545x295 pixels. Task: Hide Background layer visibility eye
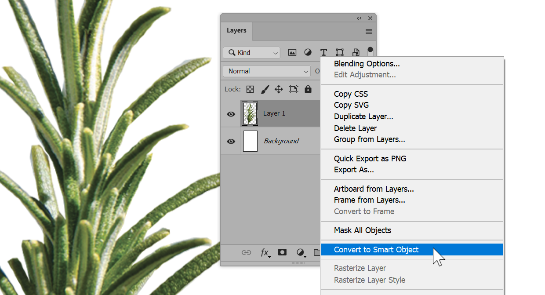pyautogui.click(x=231, y=142)
